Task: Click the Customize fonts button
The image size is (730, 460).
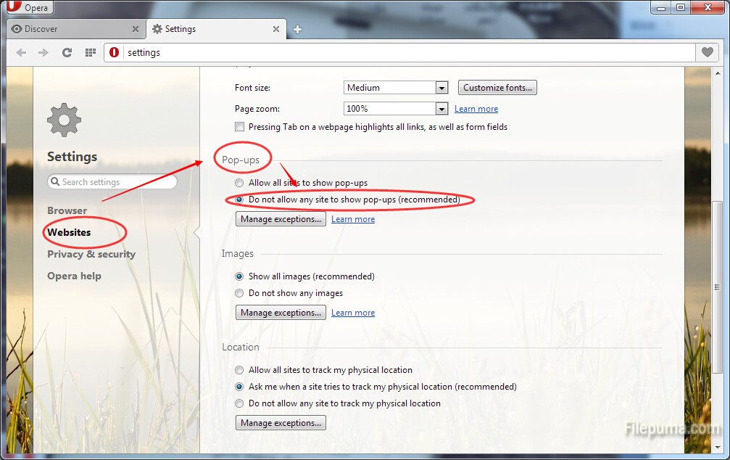Action: (497, 88)
